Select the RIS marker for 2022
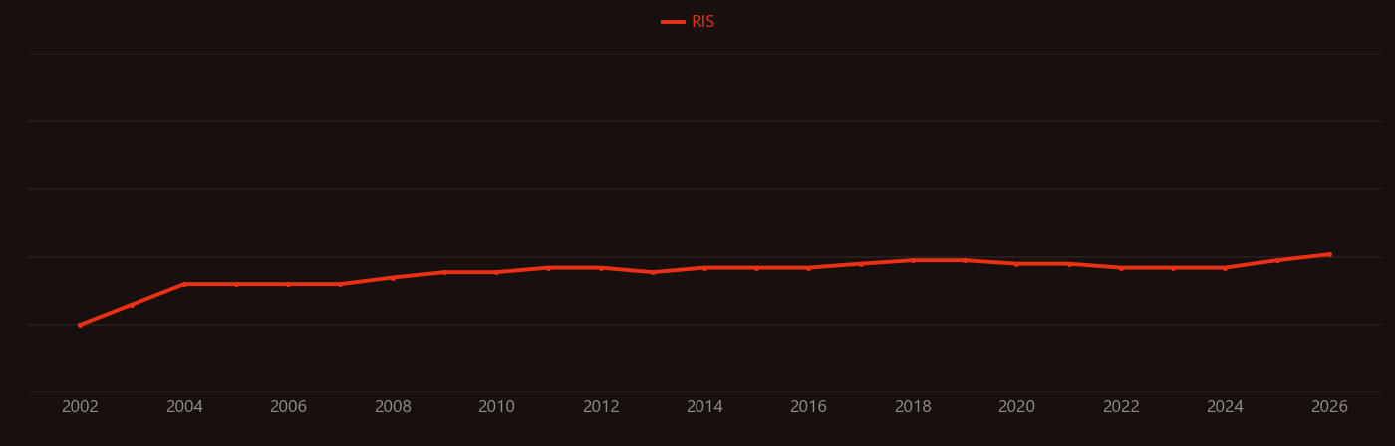The width and height of the screenshot is (1395, 446). 1121,268
